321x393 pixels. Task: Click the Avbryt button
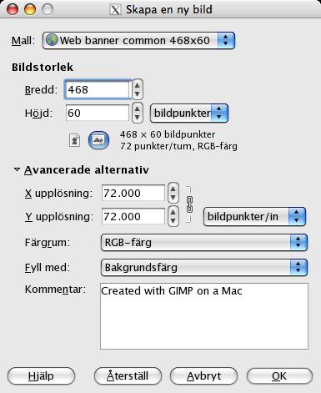pos(203,376)
